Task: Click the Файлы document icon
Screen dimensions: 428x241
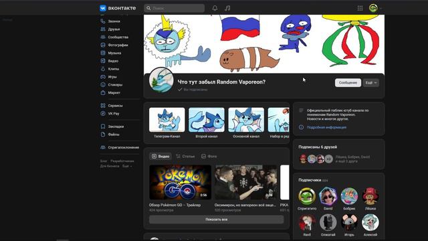Action: [103, 135]
